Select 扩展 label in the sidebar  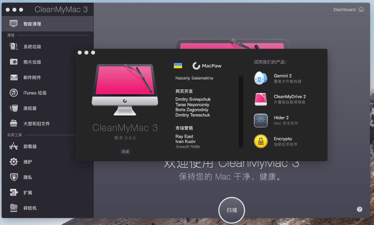tap(28, 193)
